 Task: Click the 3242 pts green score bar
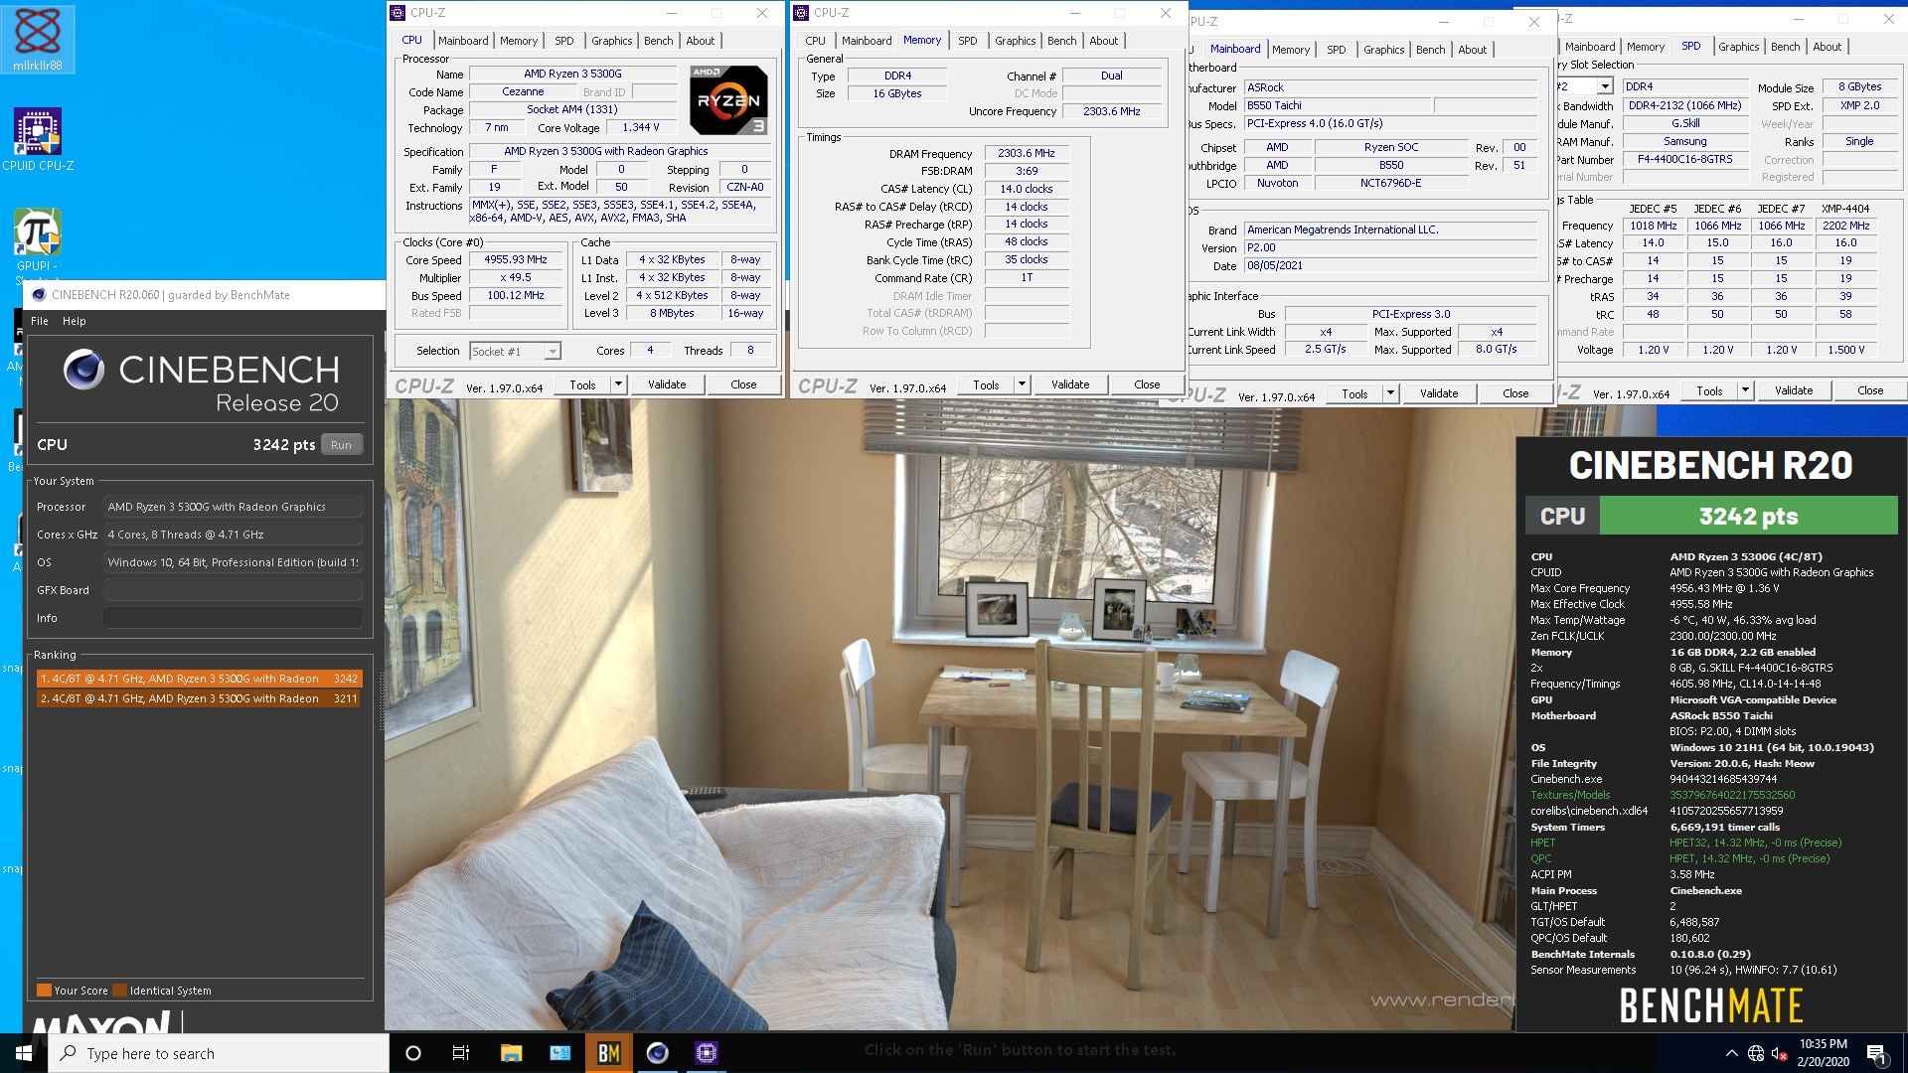1748,517
